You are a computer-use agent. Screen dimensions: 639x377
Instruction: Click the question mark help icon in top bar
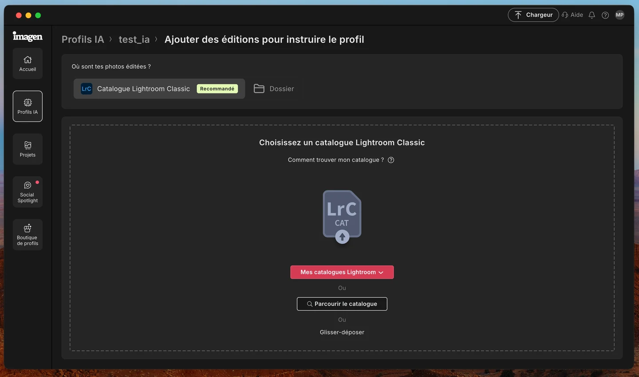pos(605,15)
